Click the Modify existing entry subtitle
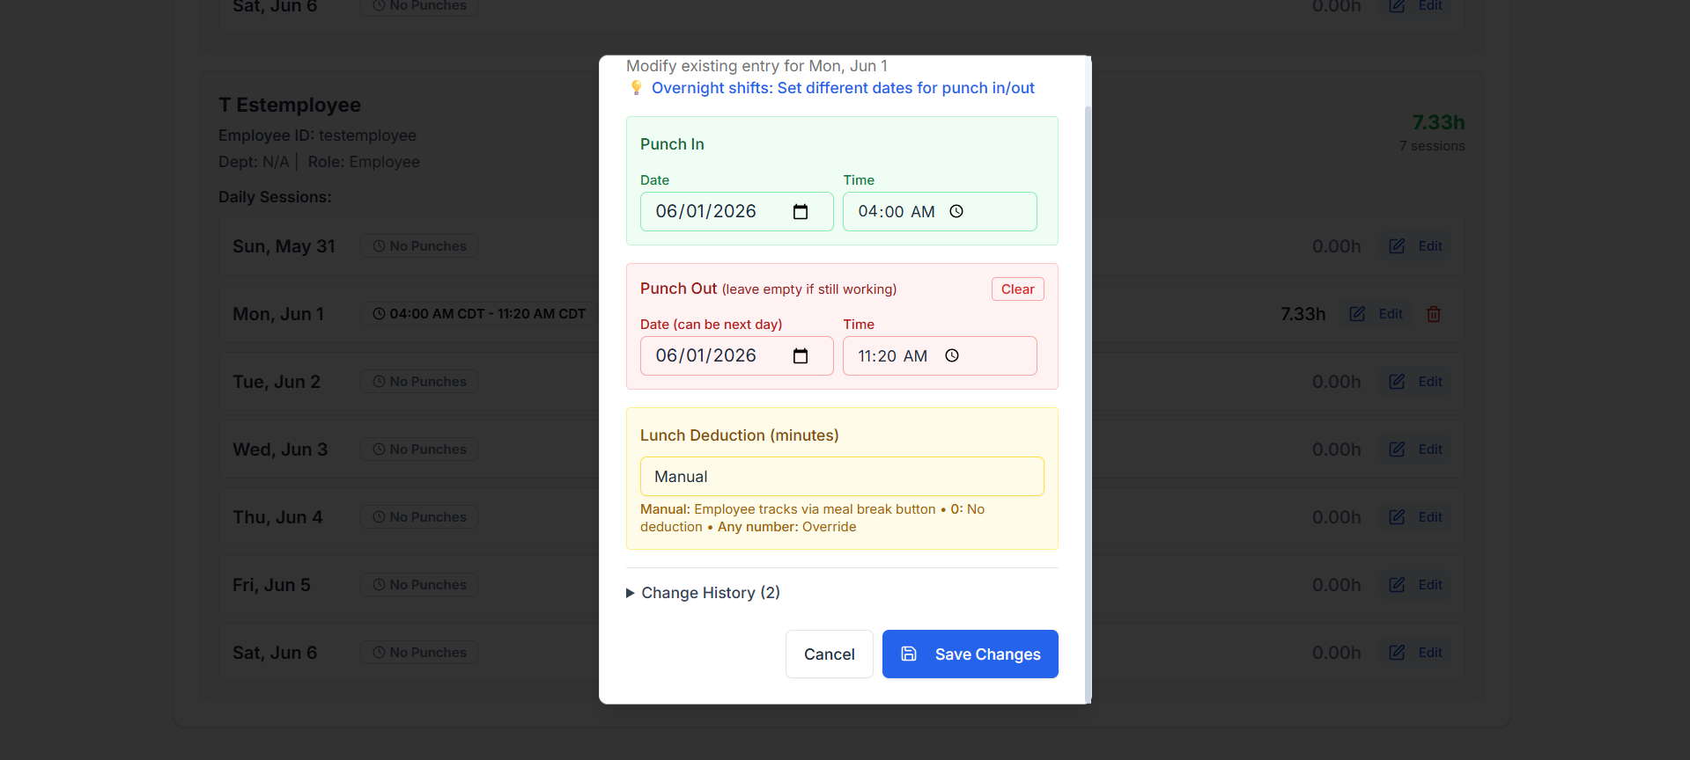The width and height of the screenshot is (1690, 760). 756,66
